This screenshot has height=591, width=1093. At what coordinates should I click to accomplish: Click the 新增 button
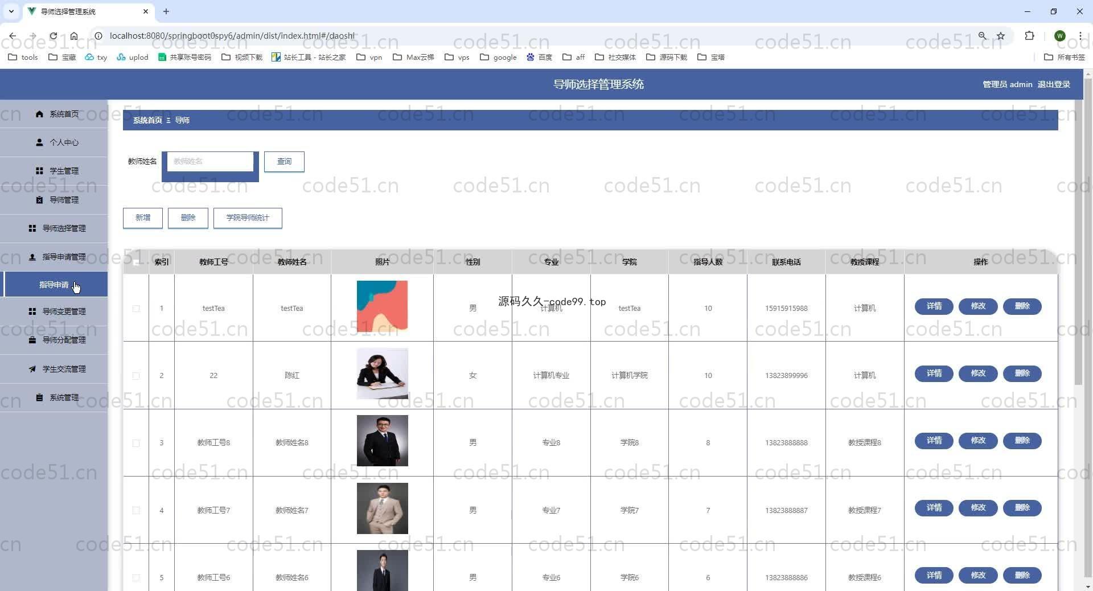143,217
